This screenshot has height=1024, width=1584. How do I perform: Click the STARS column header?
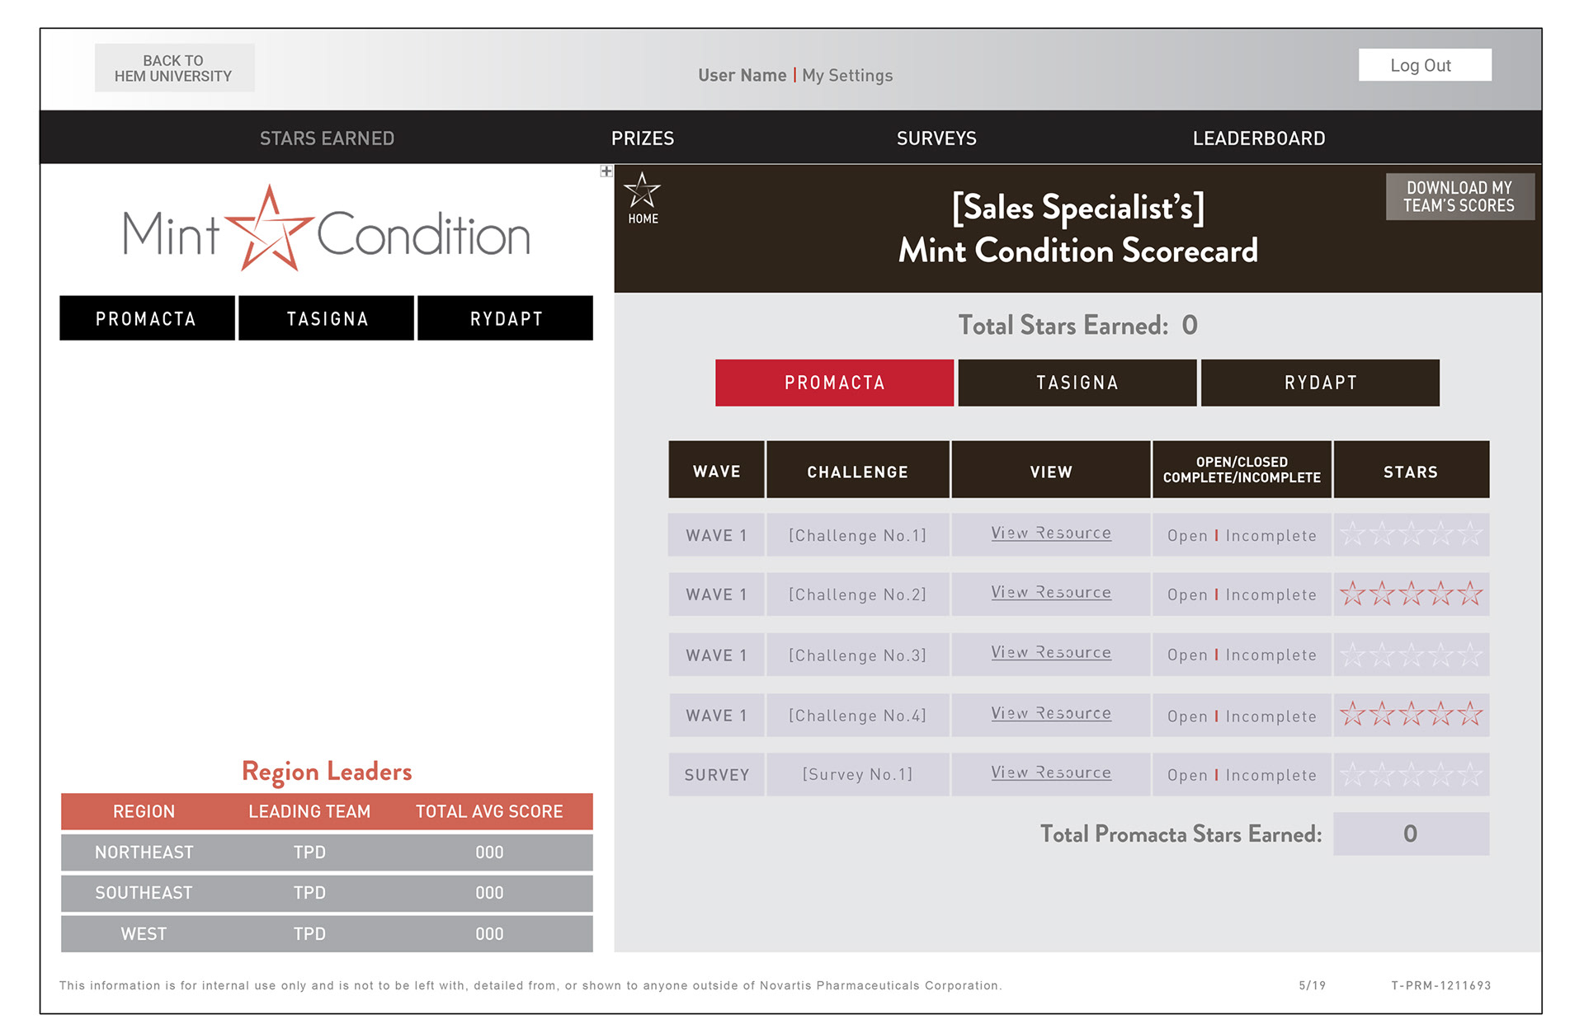coord(1411,470)
